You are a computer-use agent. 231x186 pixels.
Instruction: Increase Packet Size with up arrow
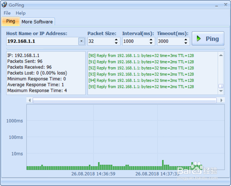117,39
